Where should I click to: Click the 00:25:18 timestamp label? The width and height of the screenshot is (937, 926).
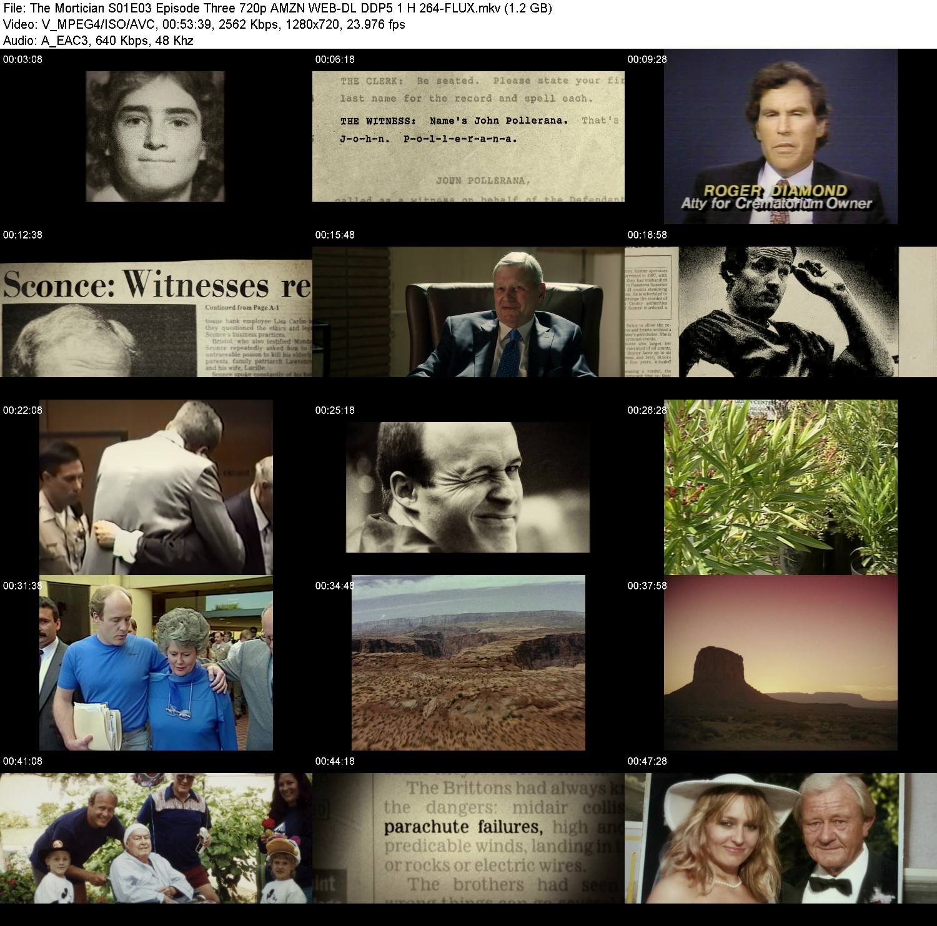[335, 410]
